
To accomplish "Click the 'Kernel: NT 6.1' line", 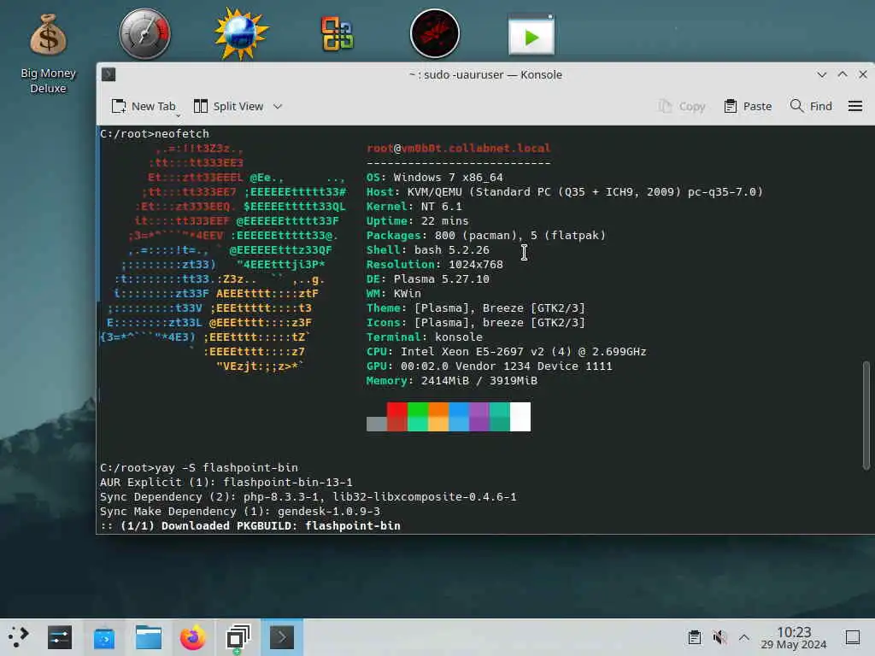I will coord(414,207).
